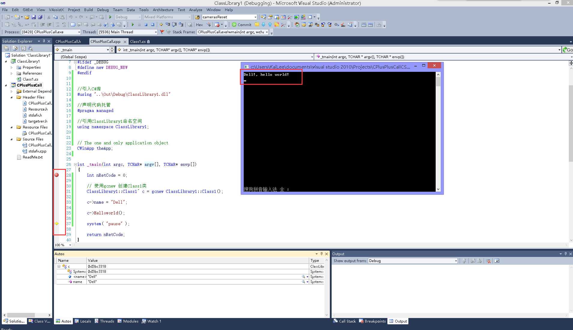
Task: Click the Step Out icon
Action: pos(181,25)
